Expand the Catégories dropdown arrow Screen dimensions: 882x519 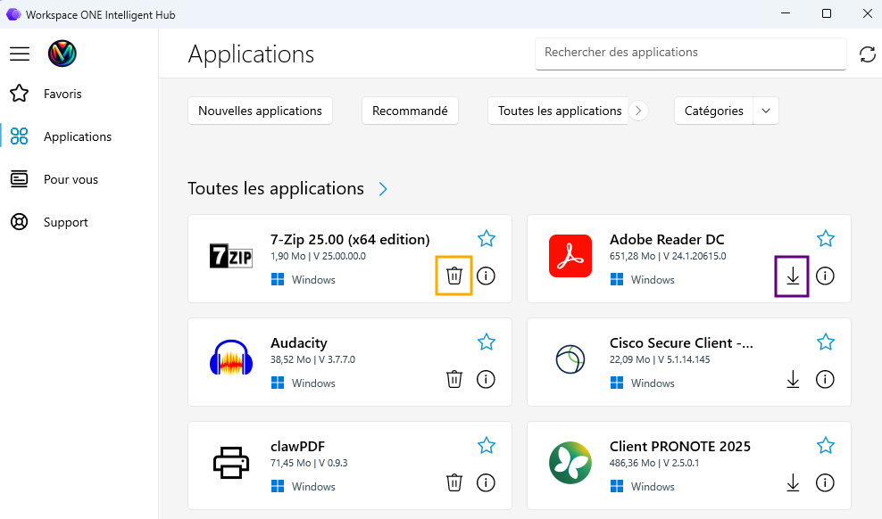pyautogui.click(x=766, y=111)
